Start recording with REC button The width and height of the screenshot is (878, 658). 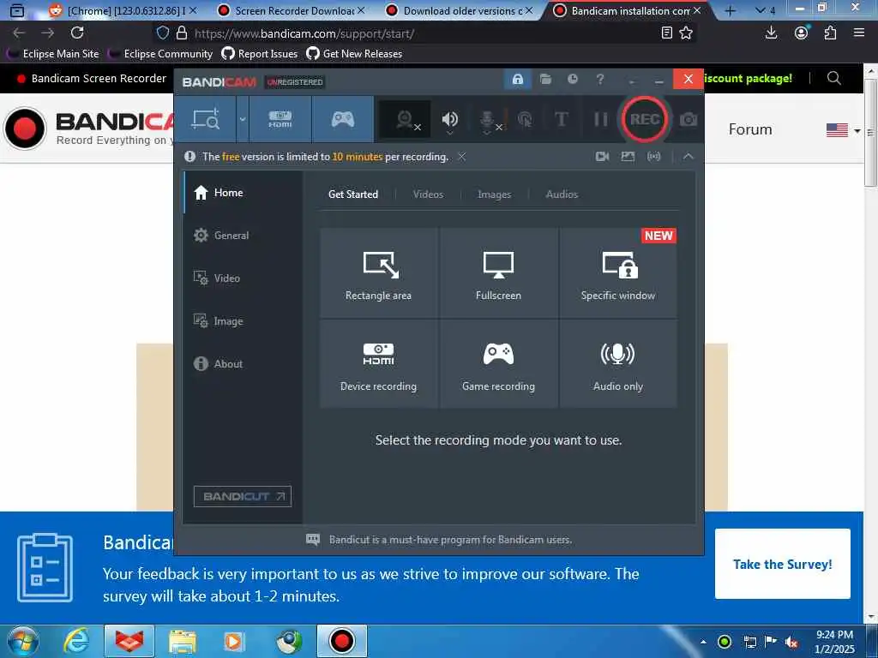tap(645, 119)
